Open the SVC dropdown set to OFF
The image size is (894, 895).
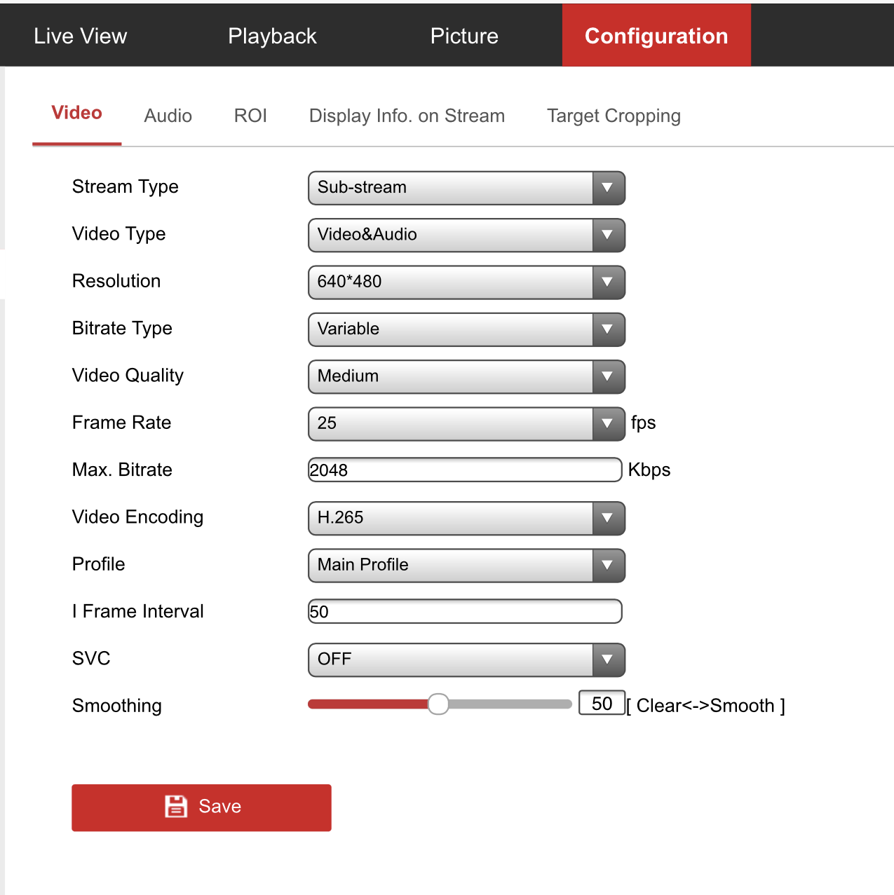coord(466,660)
